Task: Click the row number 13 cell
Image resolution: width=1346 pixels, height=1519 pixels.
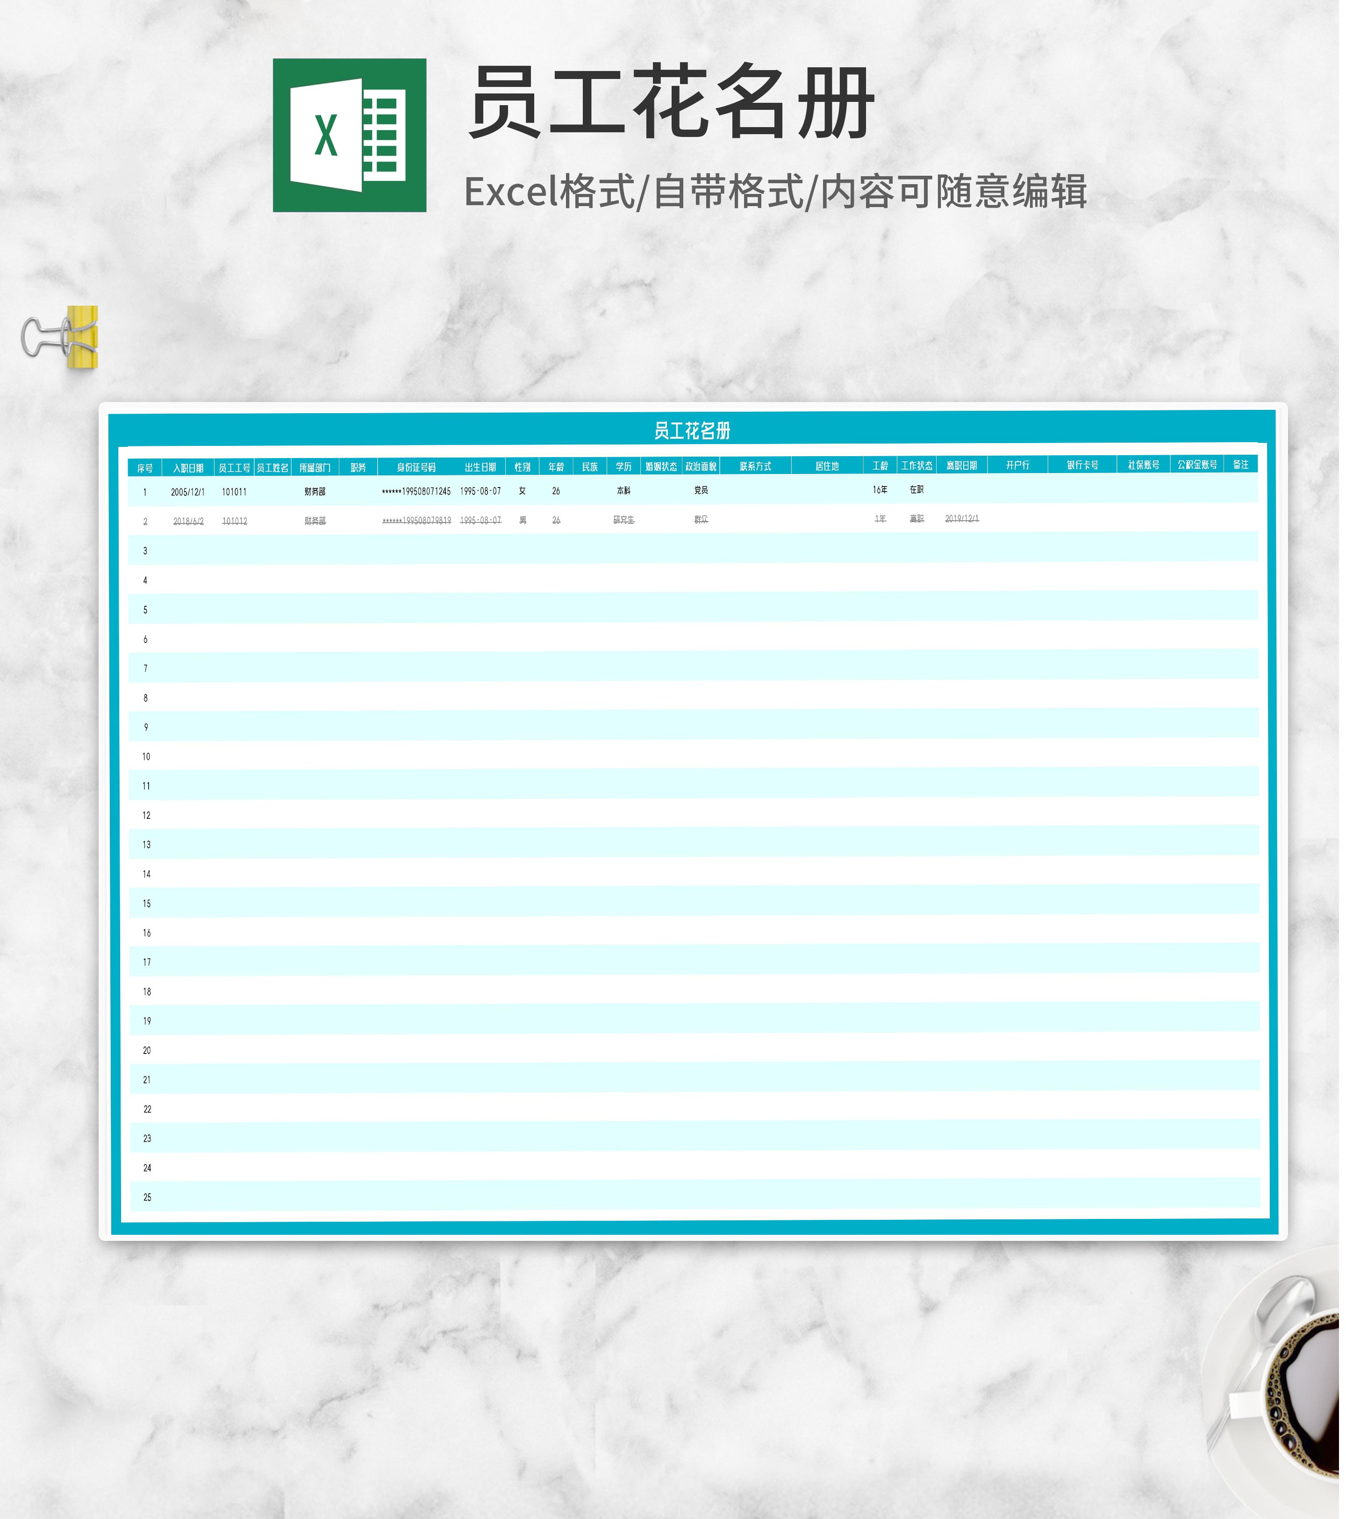Action: click(146, 845)
